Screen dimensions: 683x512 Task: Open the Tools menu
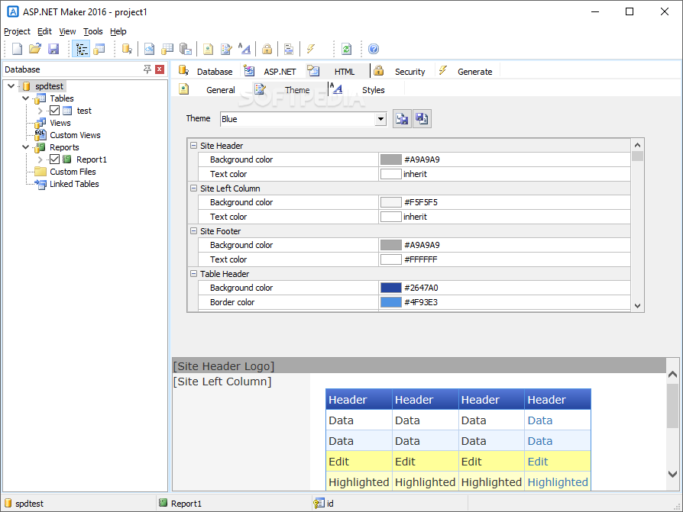[x=92, y=31]
